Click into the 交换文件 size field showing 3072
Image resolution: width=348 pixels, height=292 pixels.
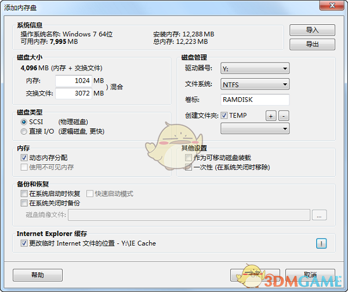tap(74, 93)
